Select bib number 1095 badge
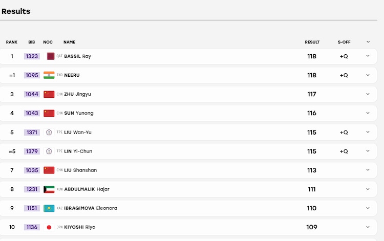This screenshot has height=241, width=384. click(x=32, y=75)
